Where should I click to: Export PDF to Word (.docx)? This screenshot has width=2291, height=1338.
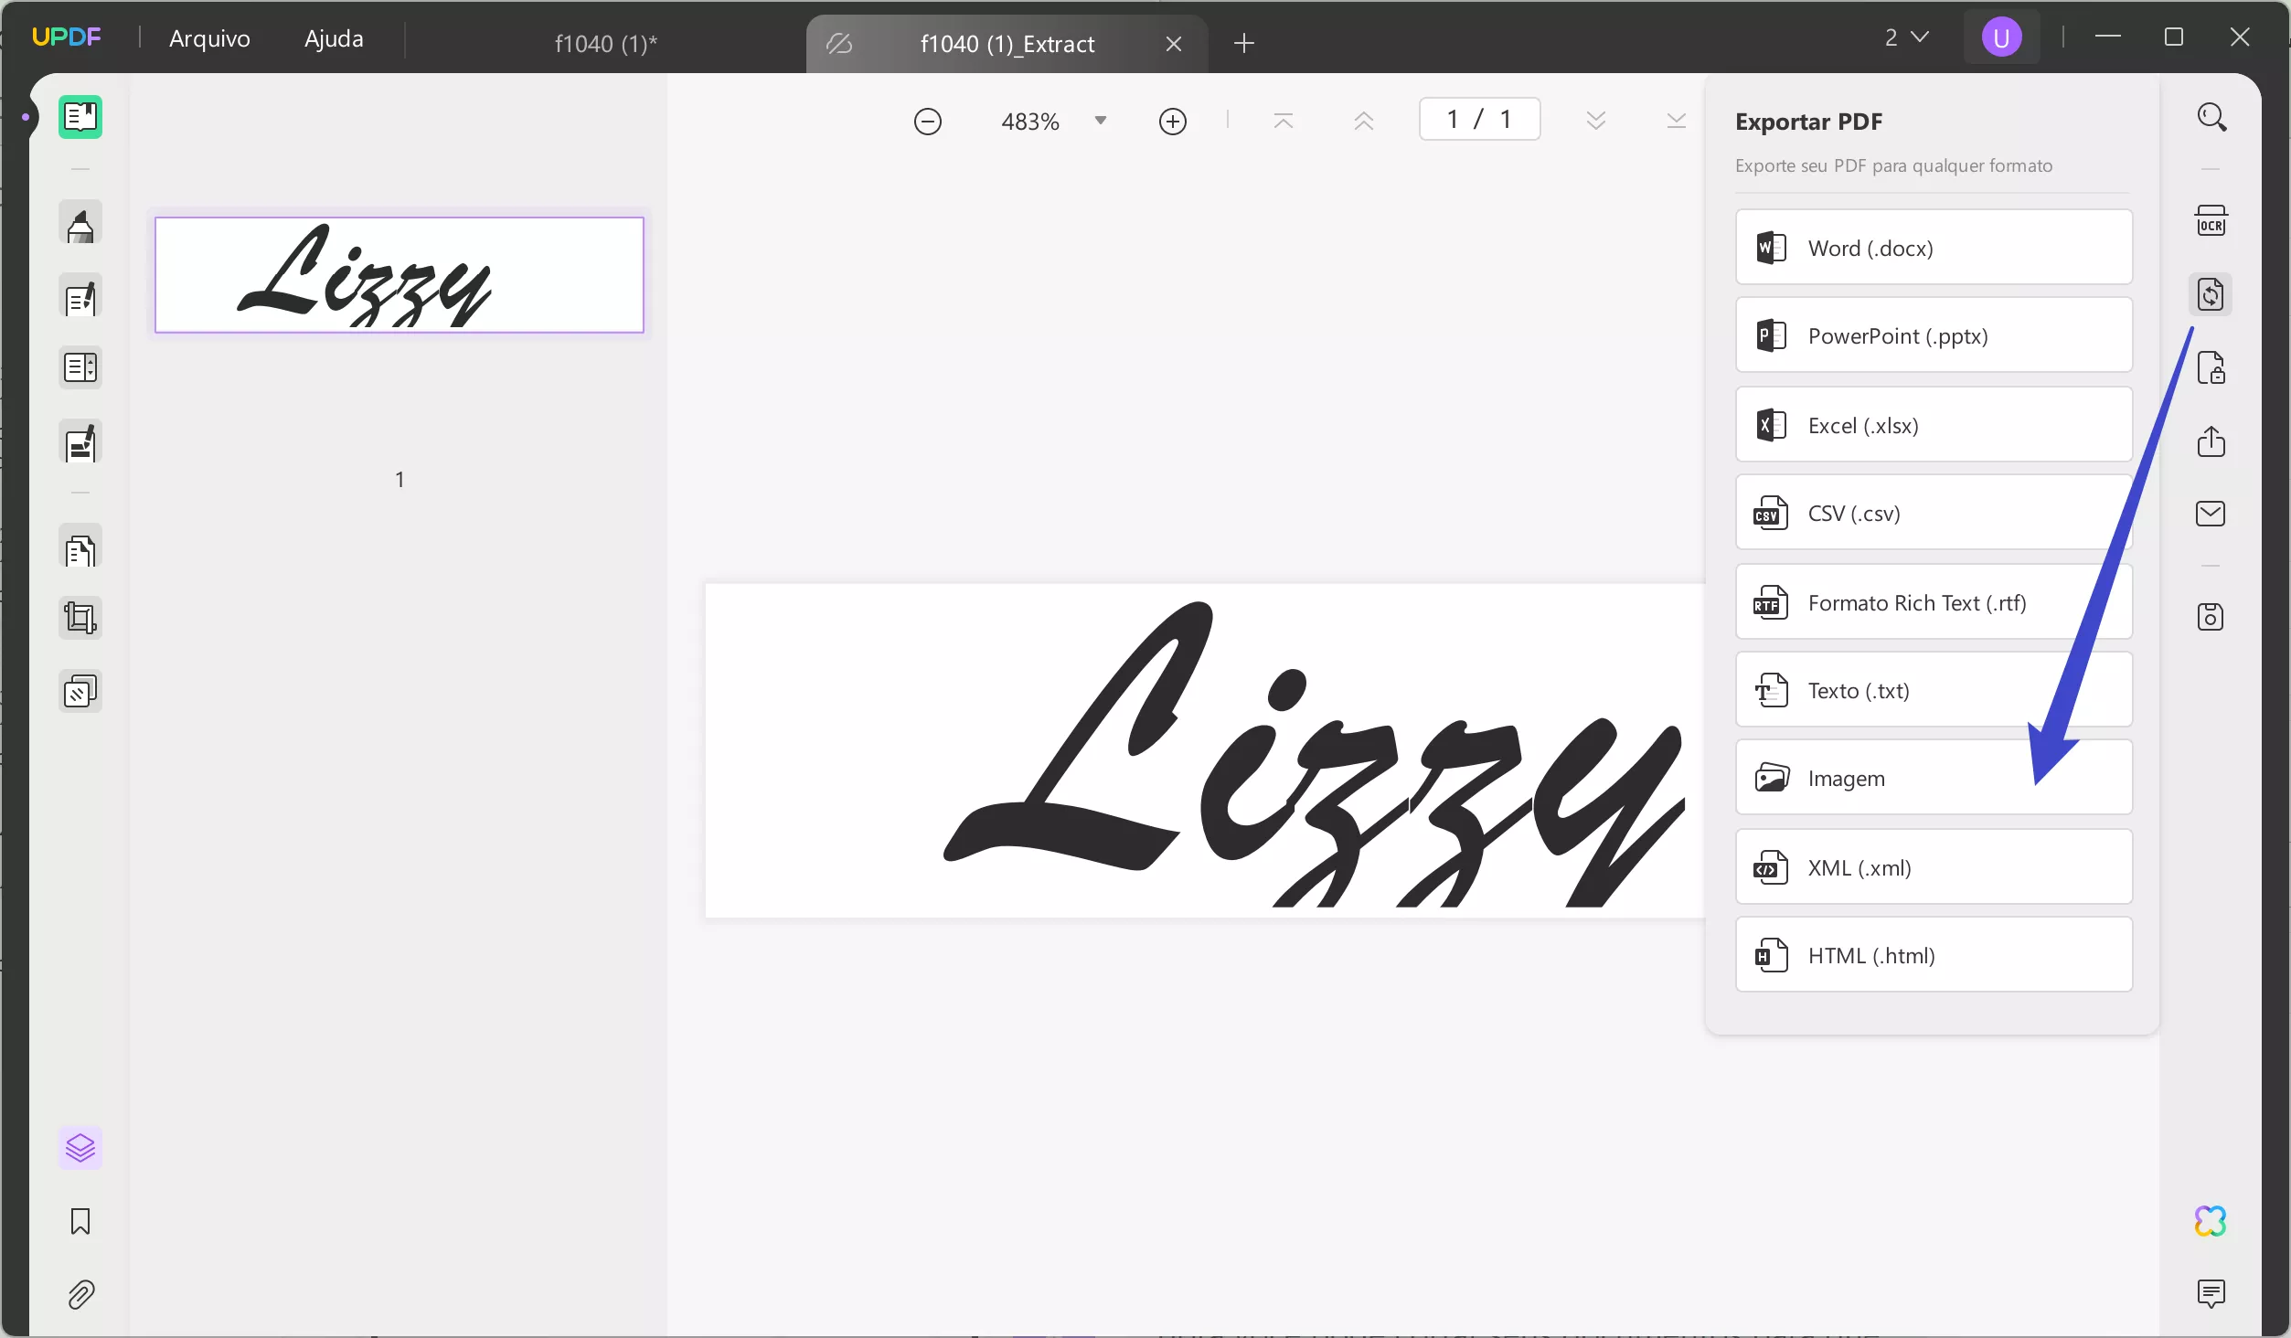(1934, 248)
